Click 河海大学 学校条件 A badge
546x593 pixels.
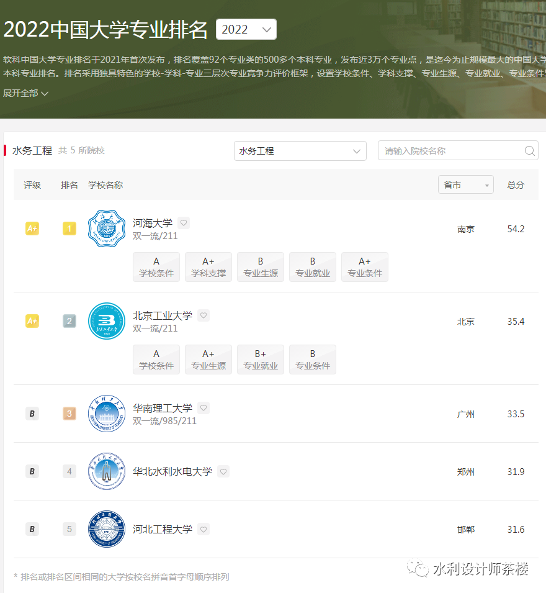click(x=156, y=267)
